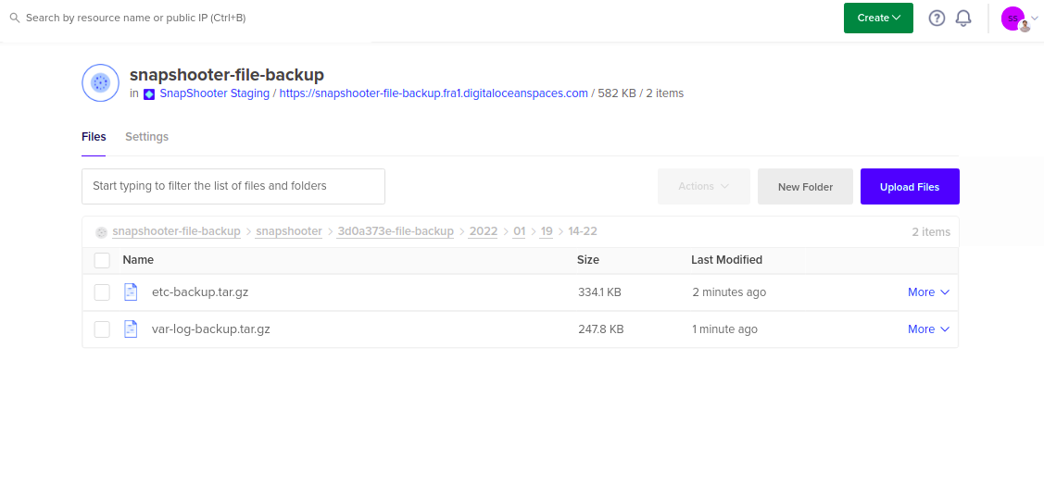
Task: Click the etc-backup.tar.gz file name
Action: click(200, 291)
